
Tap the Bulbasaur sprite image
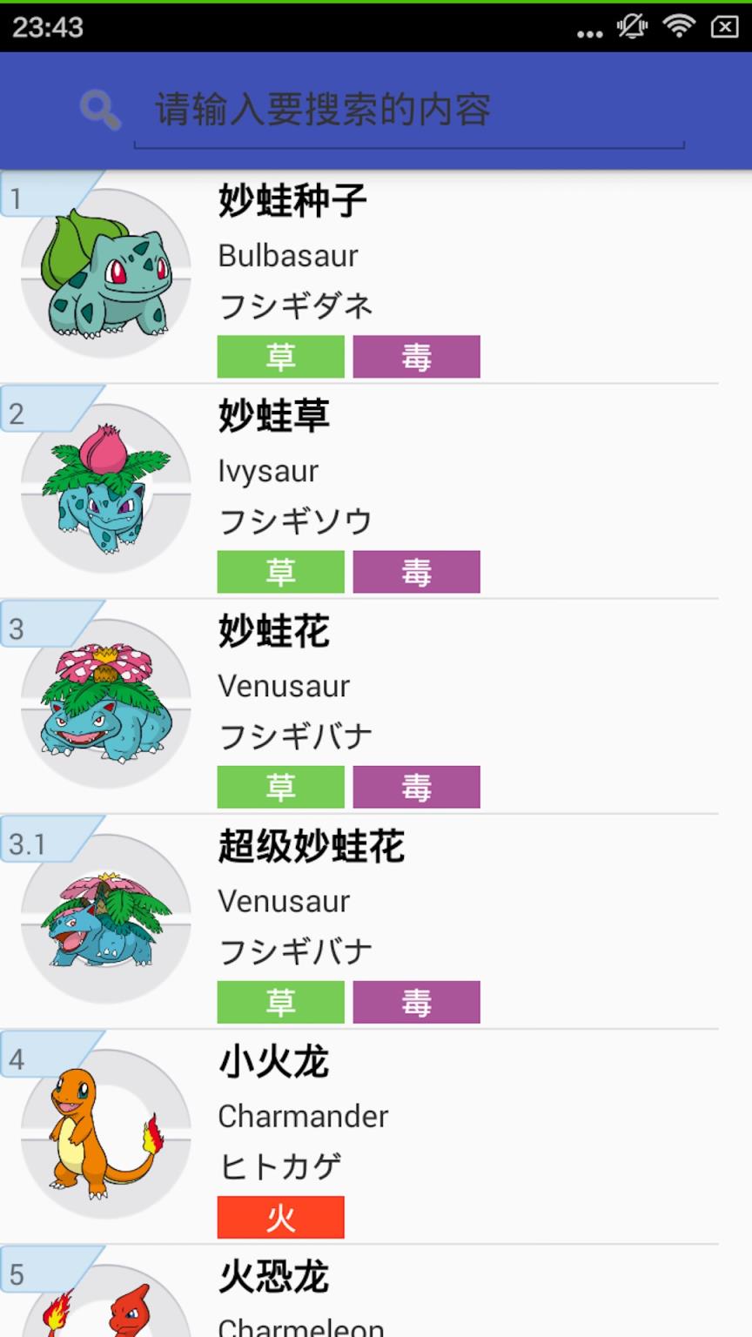pos(106,273)
